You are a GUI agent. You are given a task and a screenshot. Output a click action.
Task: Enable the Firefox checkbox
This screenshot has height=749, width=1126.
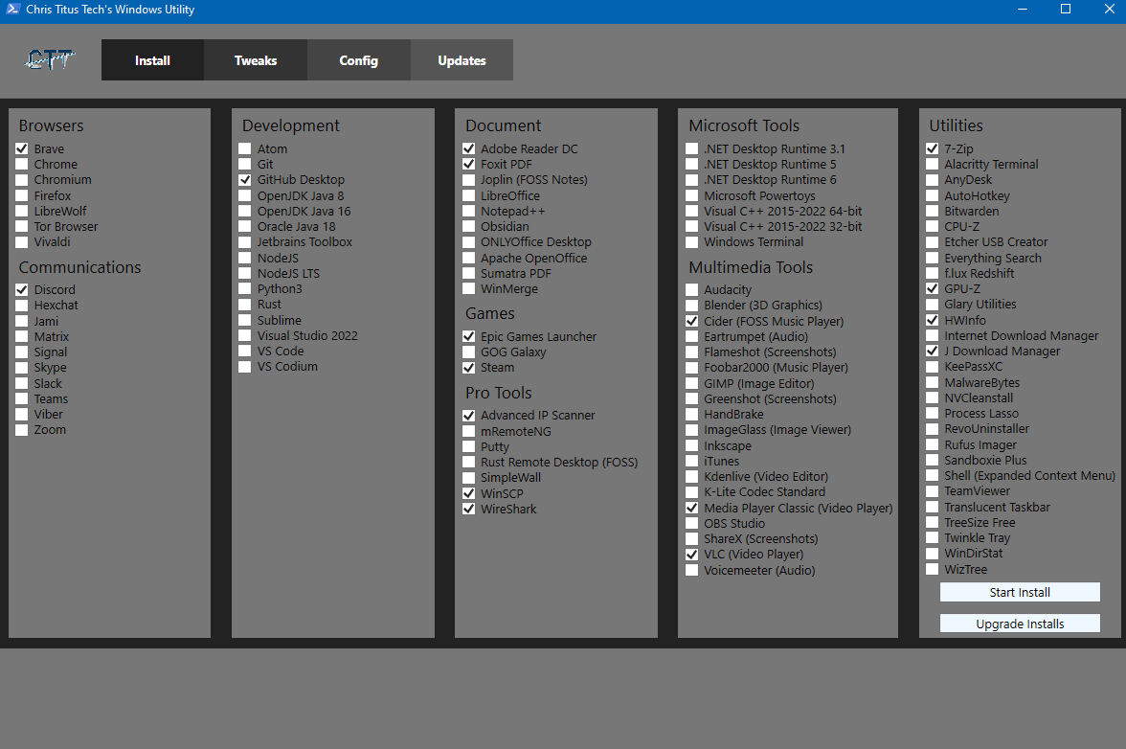pos(21,195)
